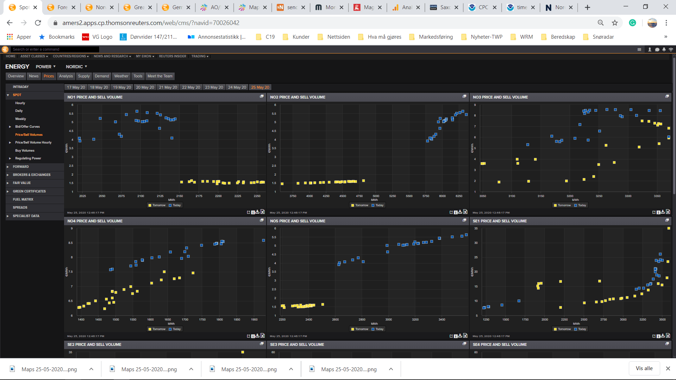
Task: Maximize the NO2 Price and Sell Volume panel
Action: point(464,96)
